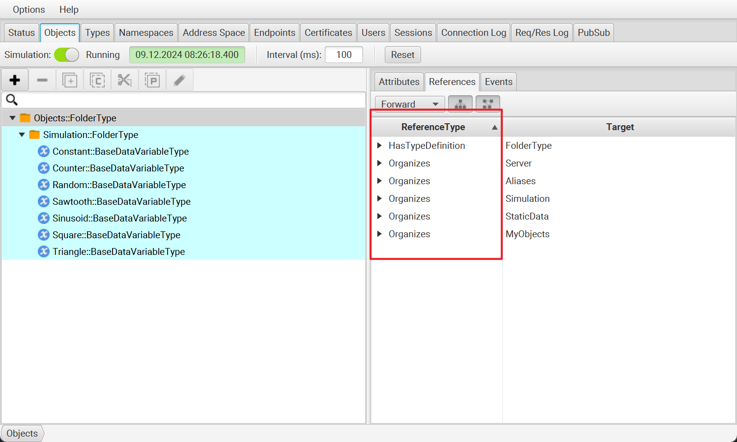The image size is (737, 442).
Task: Expand the Organizes row for Aliases
Action: pyautogui.click(x=379, y=181)
